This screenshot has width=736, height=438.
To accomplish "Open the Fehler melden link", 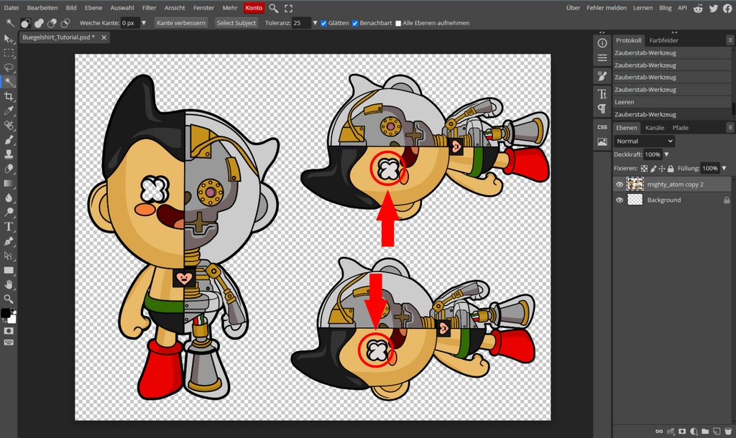I will tap(607, 8).
